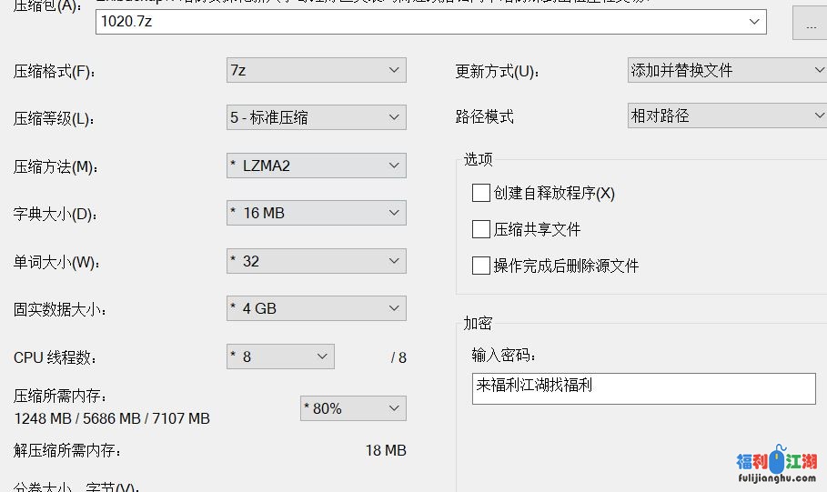Open the archive name dropdown showing 1020.7z
827x492 pixels.
coord(754,21)
